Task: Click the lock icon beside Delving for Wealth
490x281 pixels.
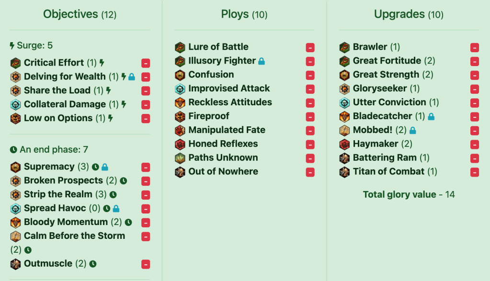Action: [132, 77]
